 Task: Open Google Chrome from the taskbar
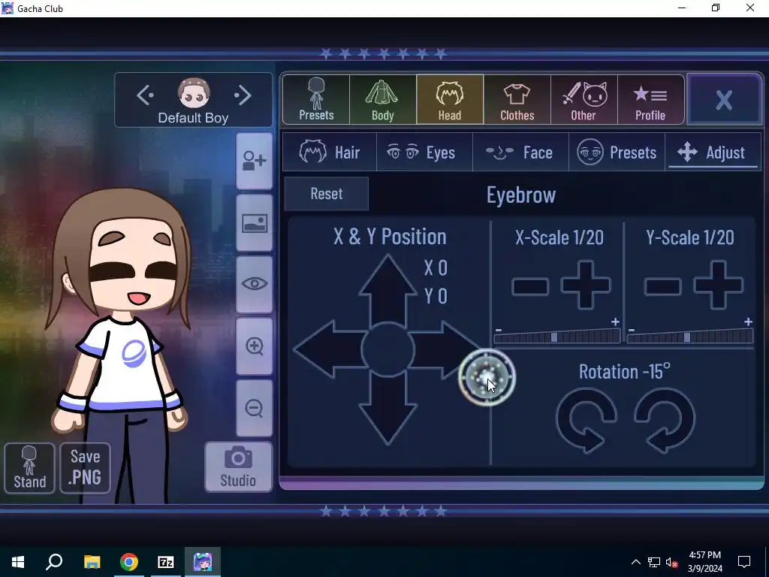(129, 562)
